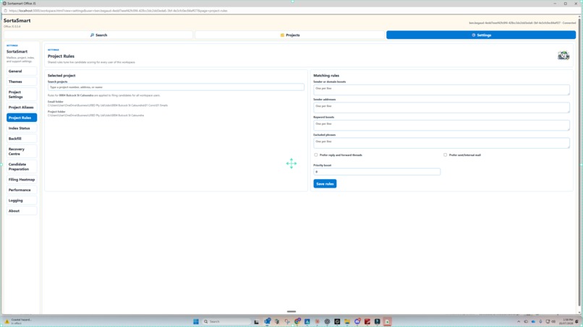Open the Chrome taskbar icon

(x=297, y=321)
